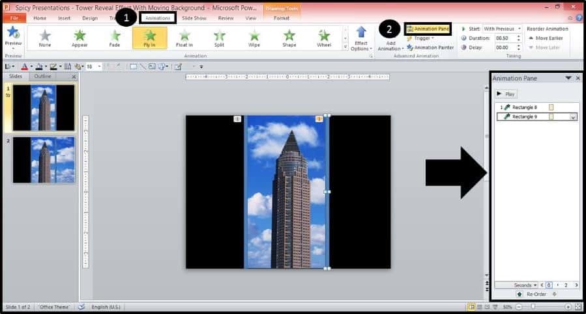The height and width of the screenshot is (314, 586).
Task: Select the line shape tool
Action: [142, 67]
